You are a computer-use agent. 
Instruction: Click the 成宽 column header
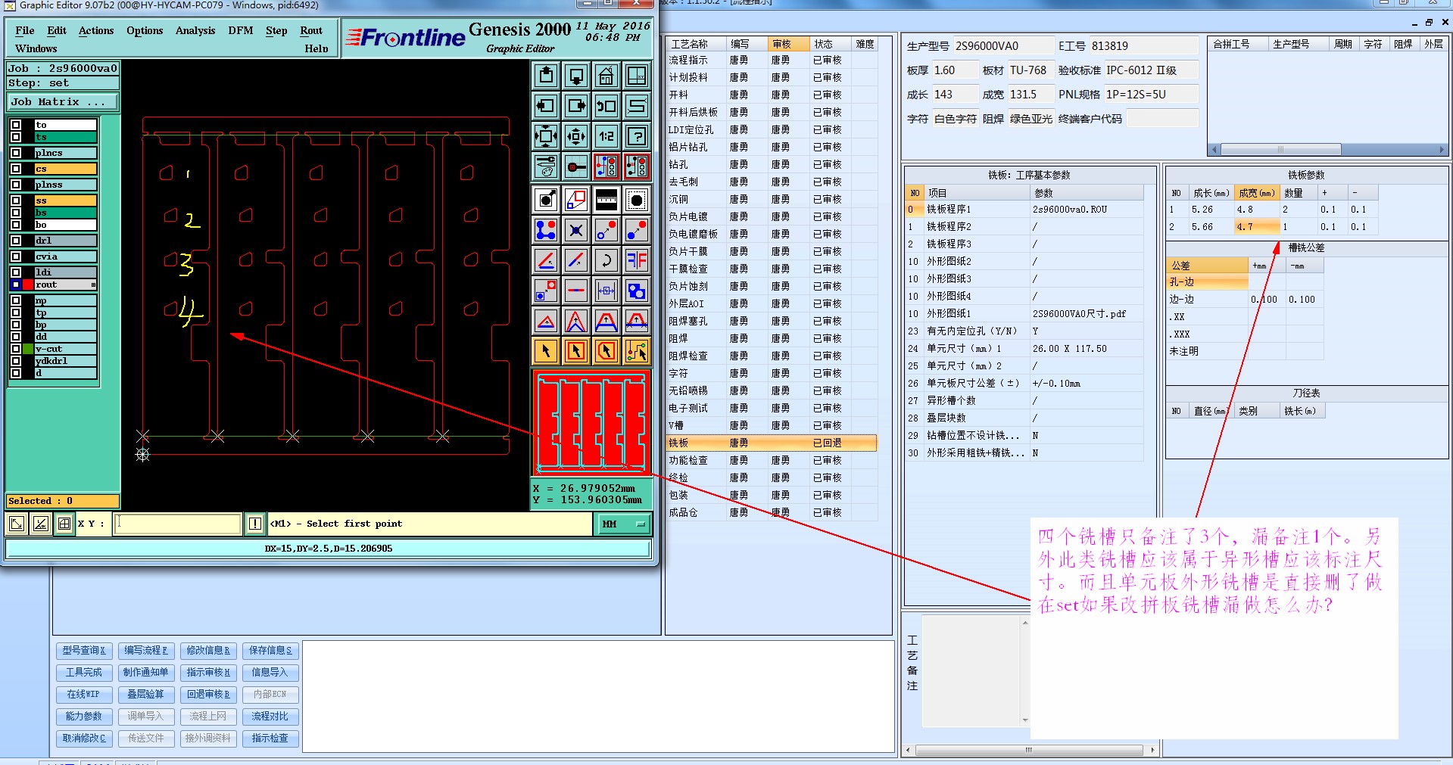pyautogui.click(x=1257, y=193)
